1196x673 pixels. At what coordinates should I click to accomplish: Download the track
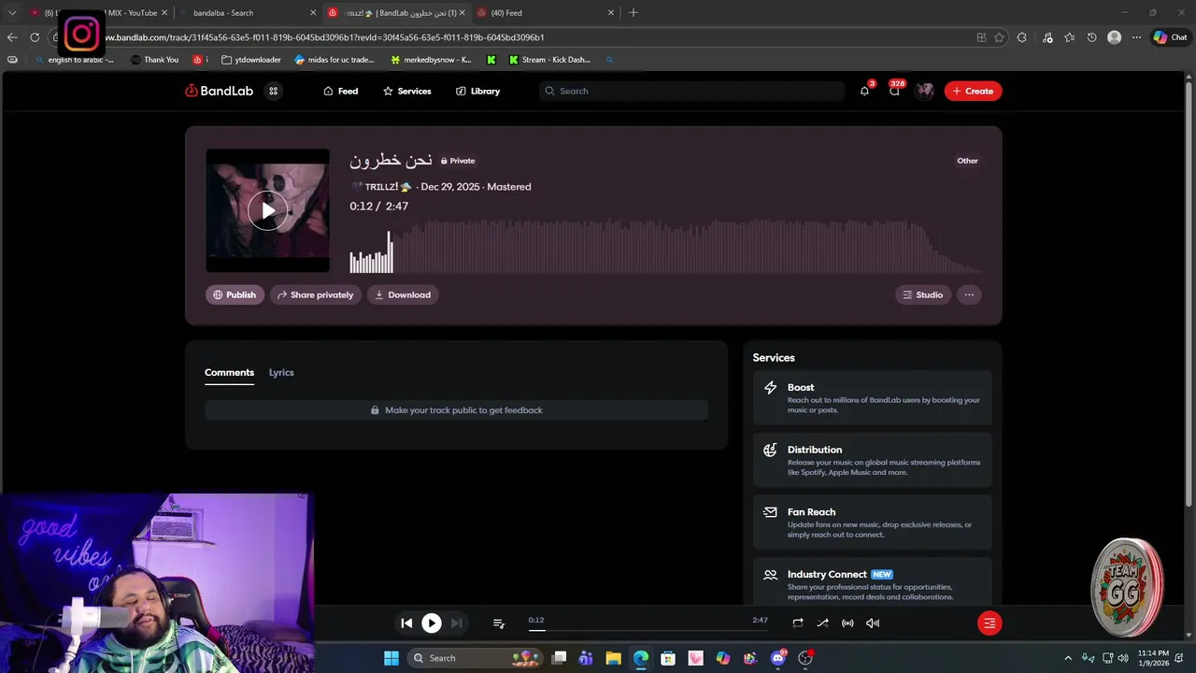click(403, 294)
